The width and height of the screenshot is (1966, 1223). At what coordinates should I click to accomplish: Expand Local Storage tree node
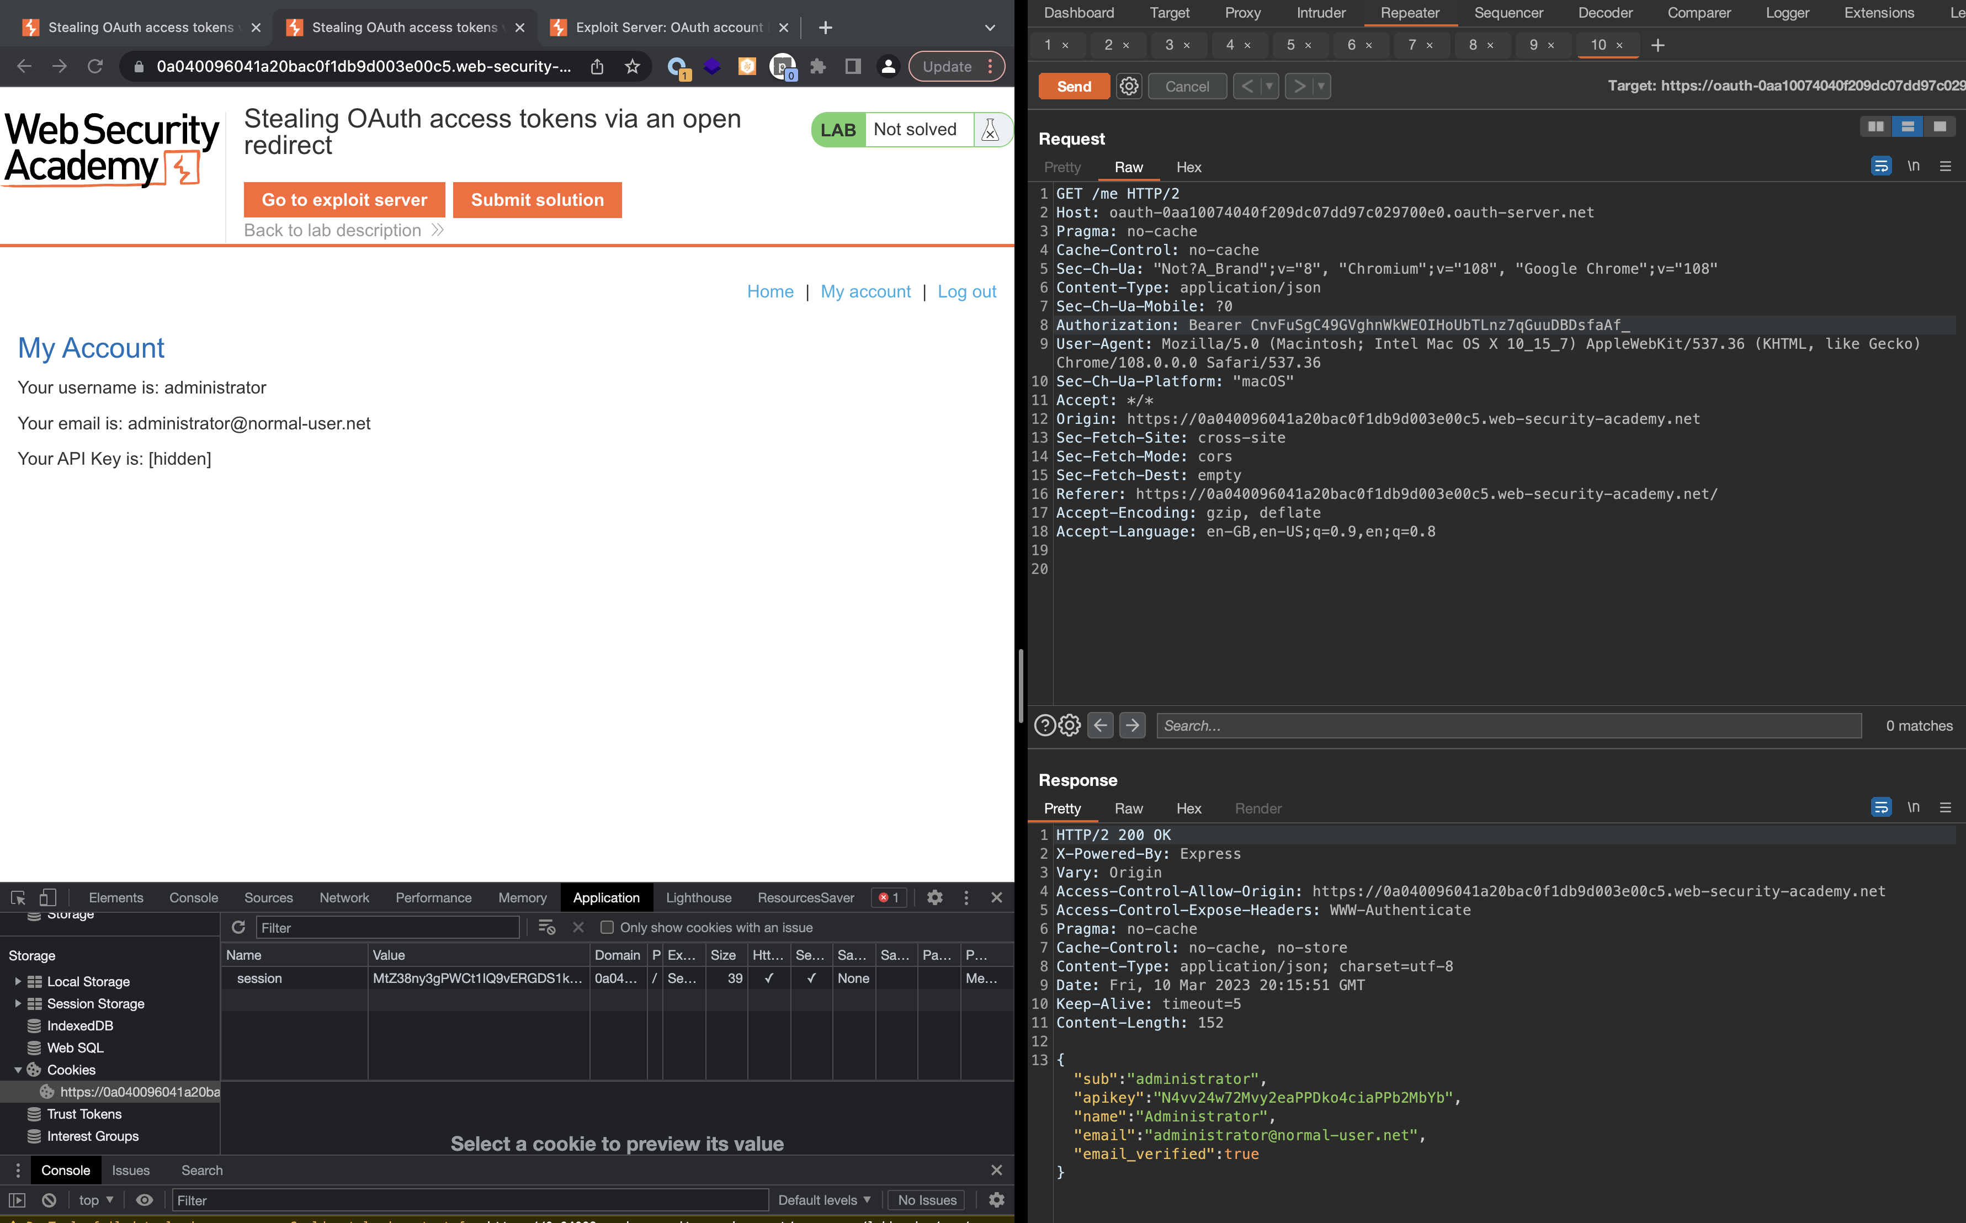[18, 981]
